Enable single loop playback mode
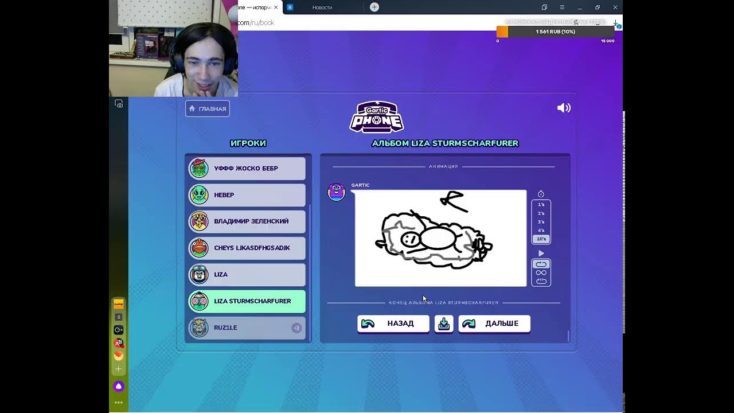The image size is (734, 413). tap(541, 264)
